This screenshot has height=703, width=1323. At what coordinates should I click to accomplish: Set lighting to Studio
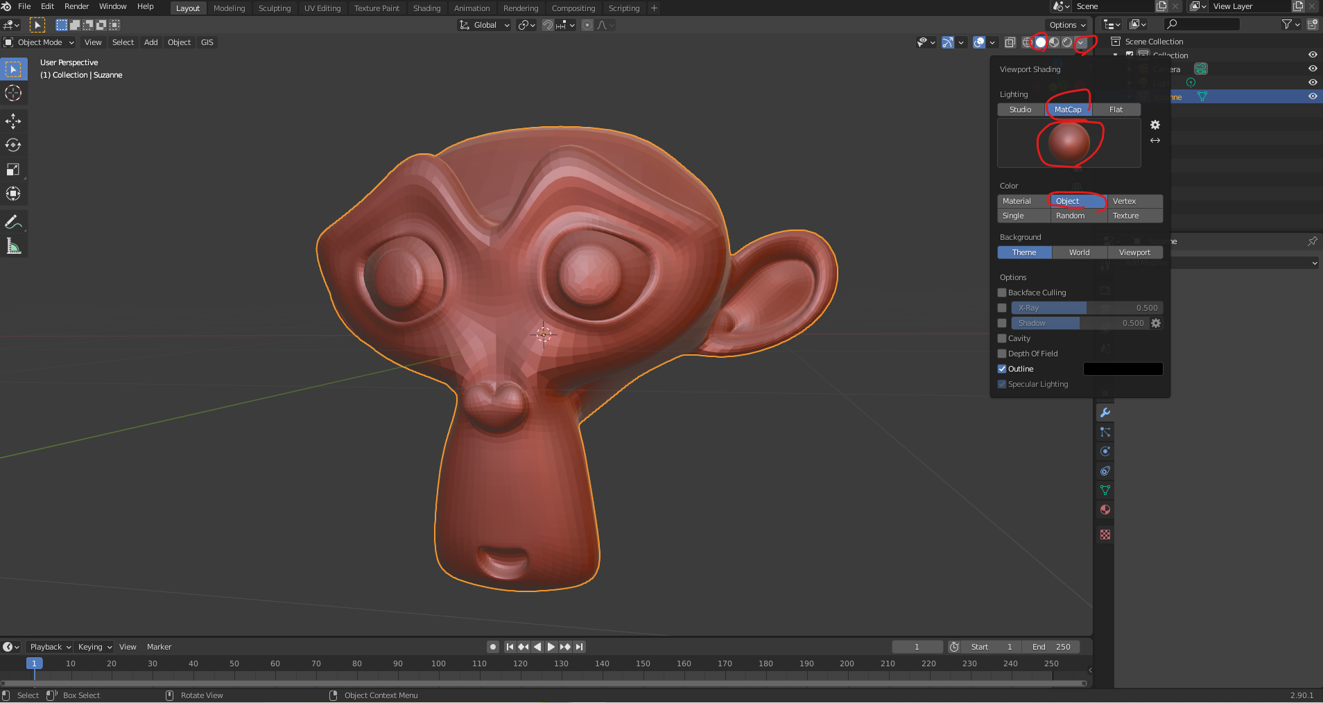[x=1020, y=110]
